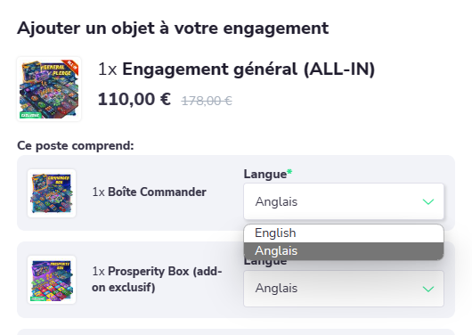
Task: Click the green exclusive badge on Prosperity Box image
Action: tap(37, 298)
